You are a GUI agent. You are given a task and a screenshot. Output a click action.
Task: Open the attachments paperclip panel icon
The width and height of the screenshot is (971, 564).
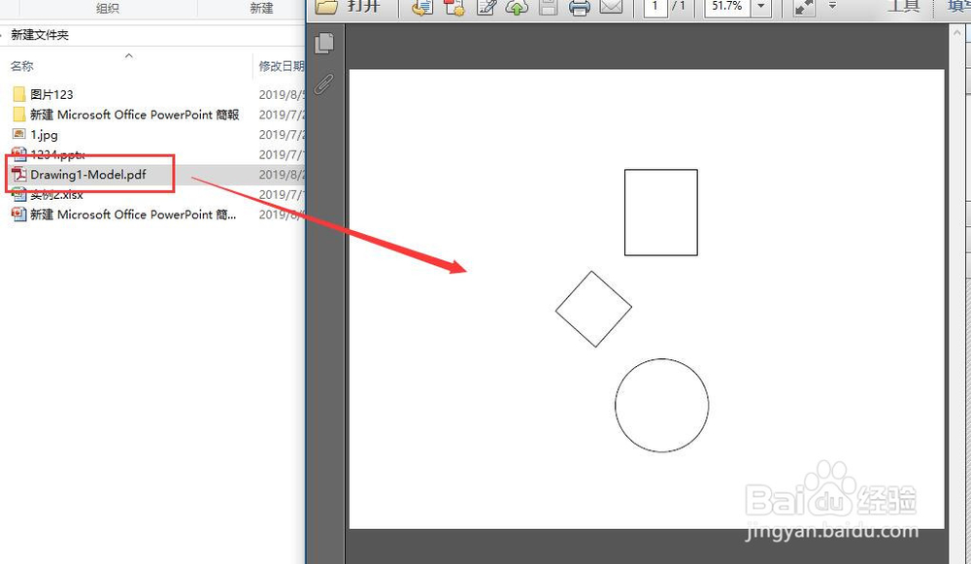324,83
